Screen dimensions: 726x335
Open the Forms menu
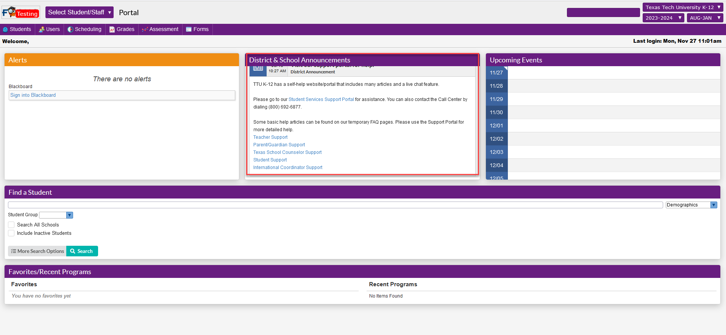pos(198,29)
